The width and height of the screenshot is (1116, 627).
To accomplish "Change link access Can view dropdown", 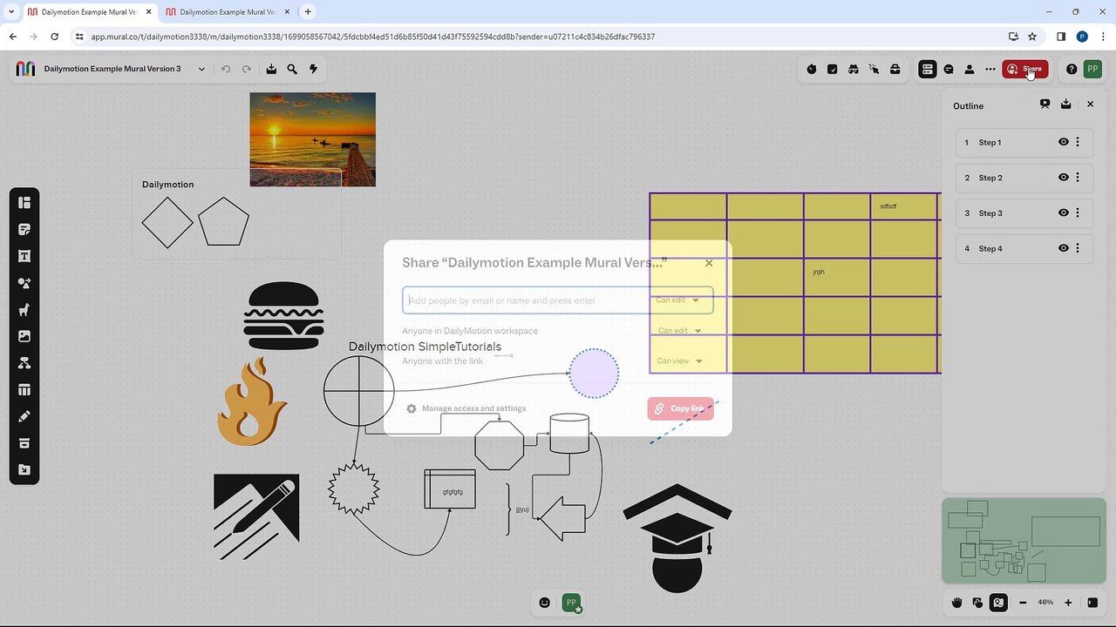I will (680, 361).
